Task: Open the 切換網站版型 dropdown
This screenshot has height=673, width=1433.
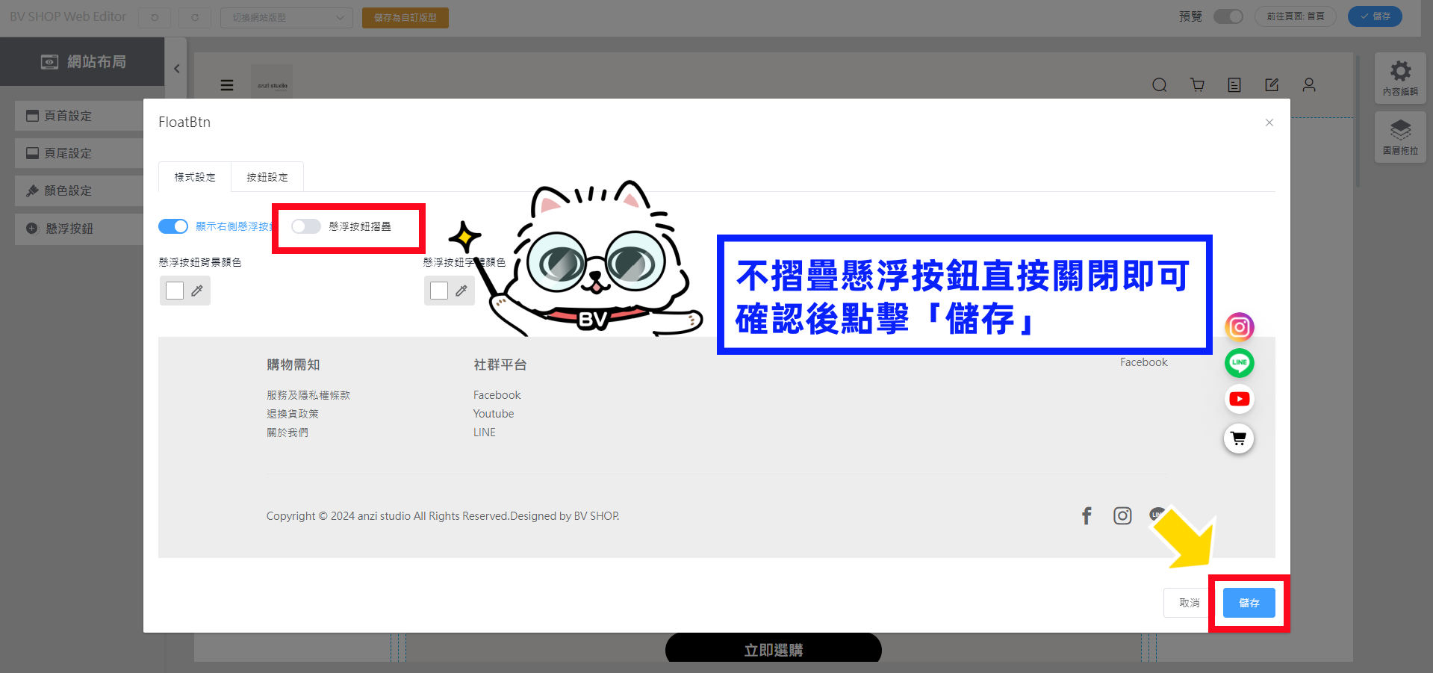Action: 287,17
